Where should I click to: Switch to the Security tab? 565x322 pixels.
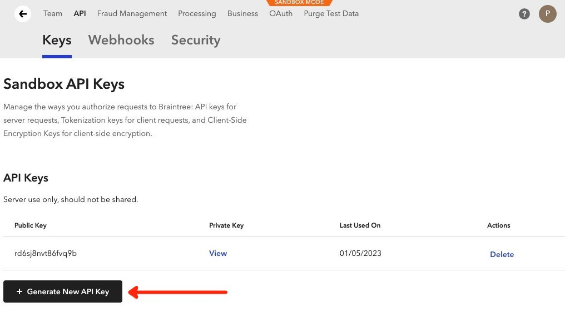click(x=196, y=40)
